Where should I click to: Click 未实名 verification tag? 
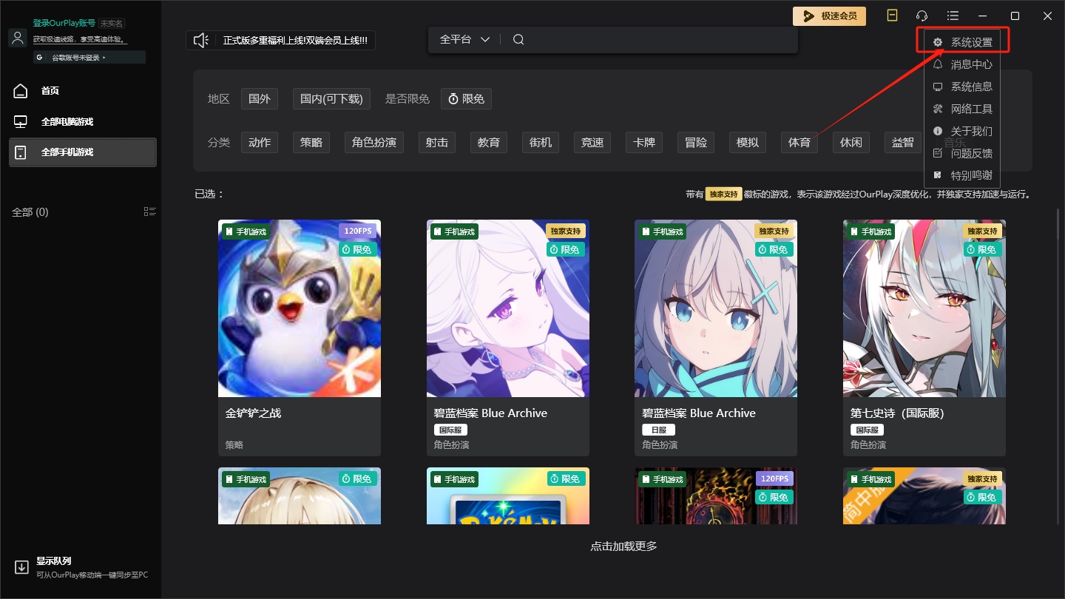[112, 24]
